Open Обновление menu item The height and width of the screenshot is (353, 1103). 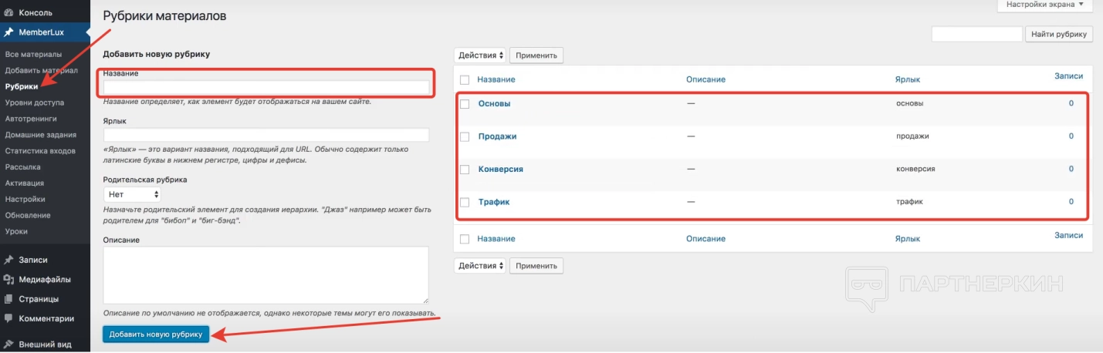coord(28,215)
